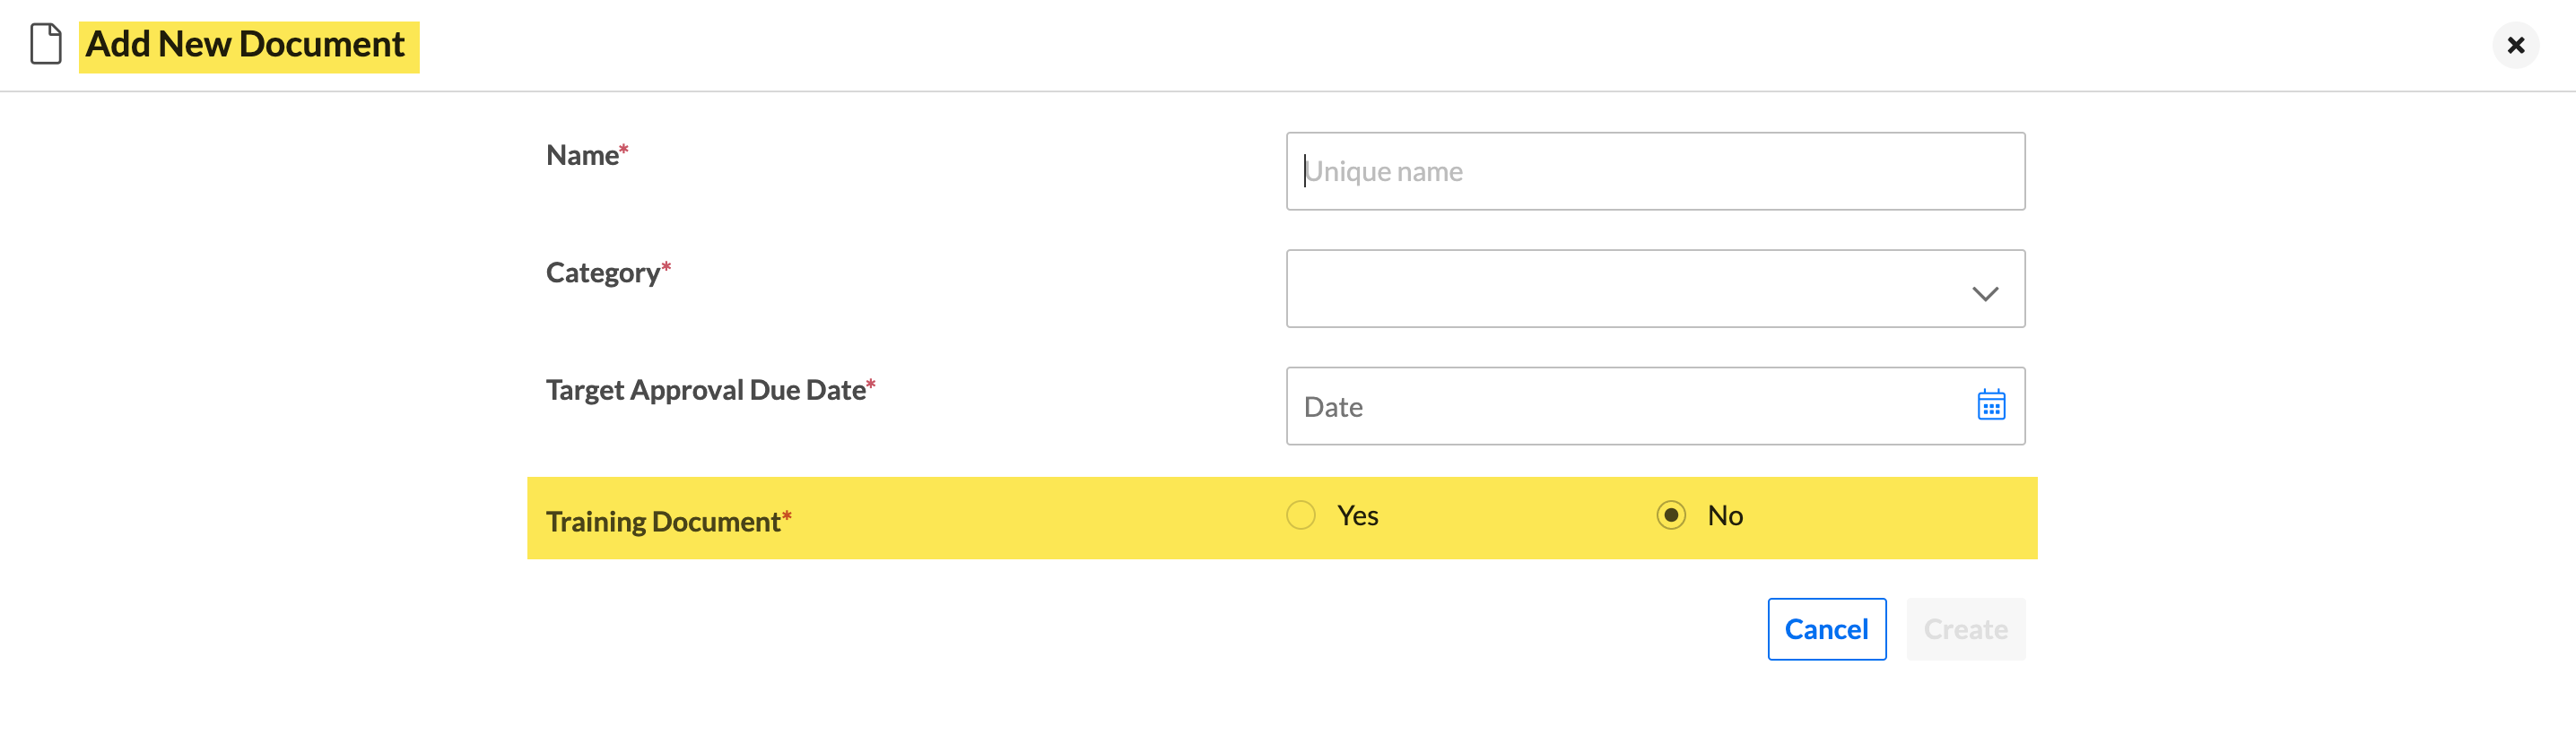Screen dimensions: 2576x735
Task: Expand the Category chevron arrow
Action: 1985,293
